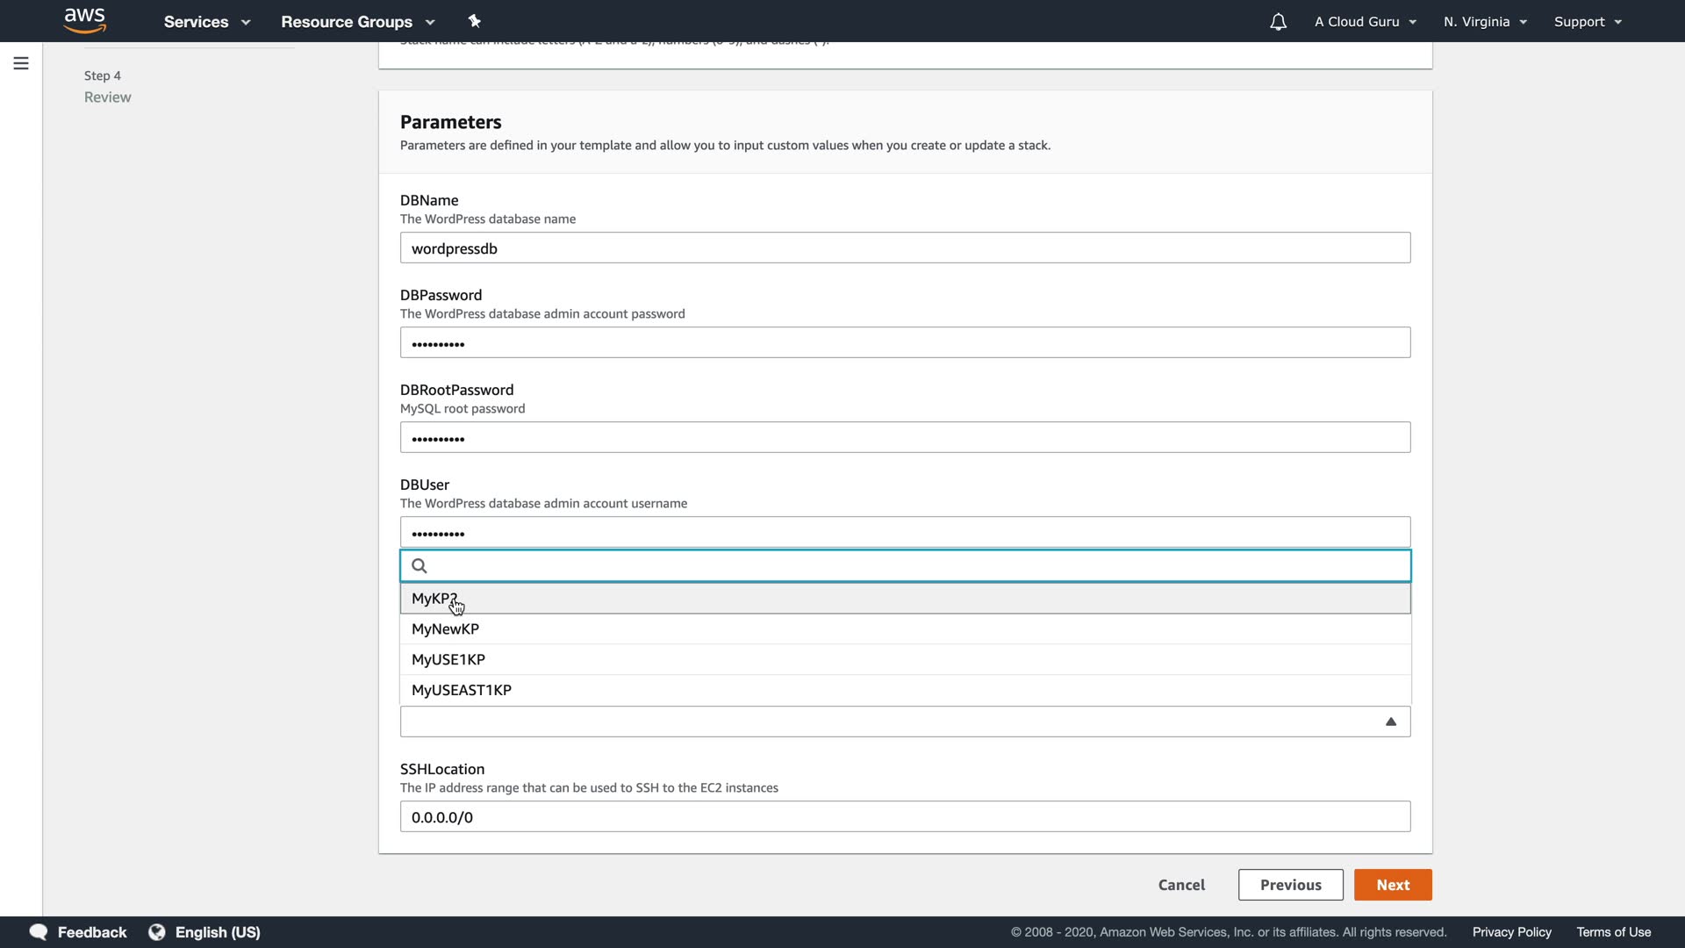This screenshot has height=948, width=1685.
Task: Open the A Cloud Guru account menu
Action: pos(1365,22)
